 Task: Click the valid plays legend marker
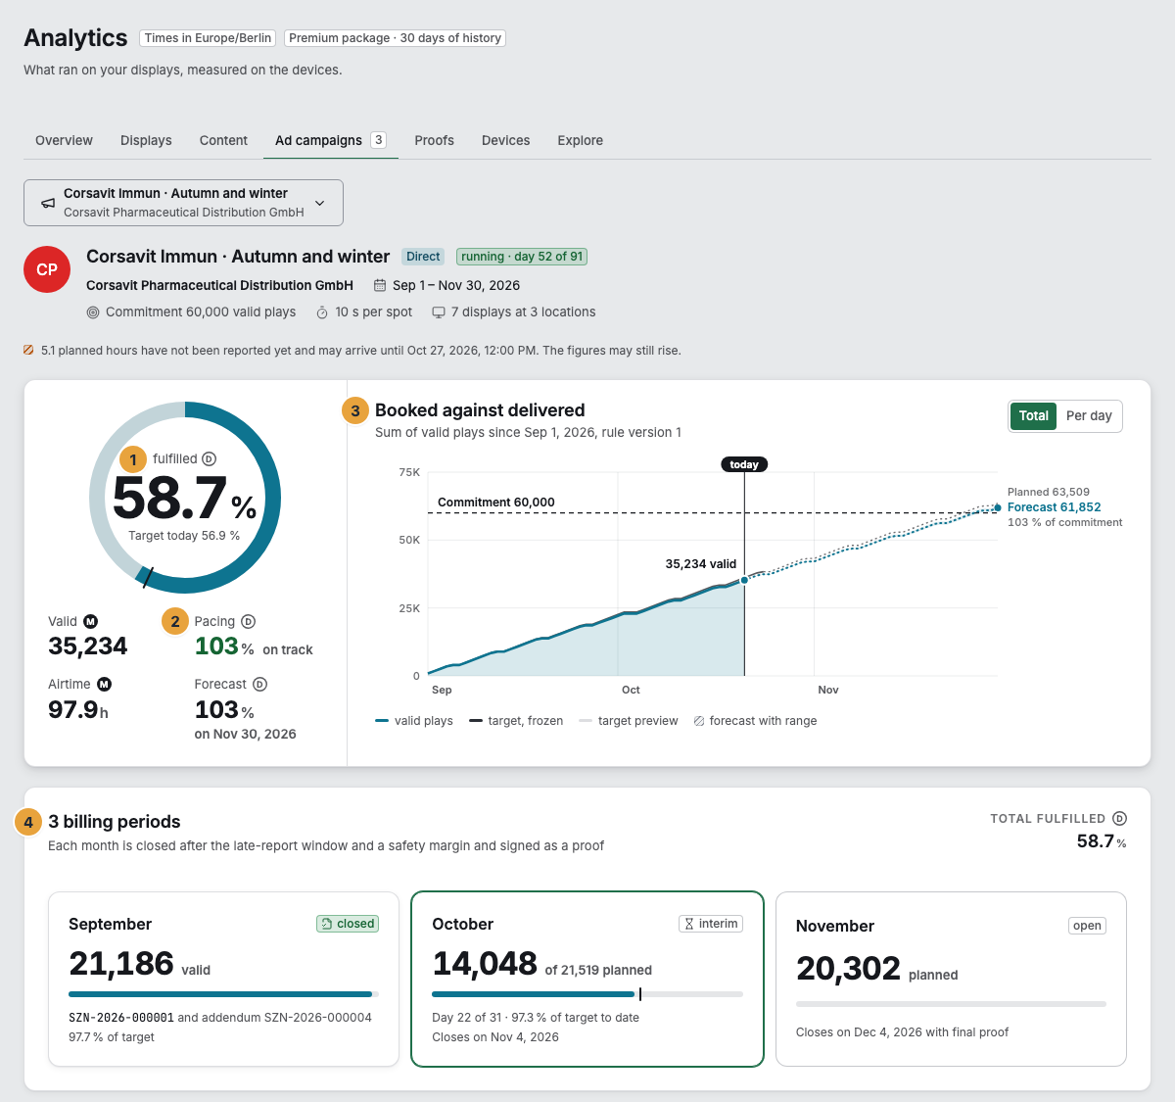click(x=382, y=721)
